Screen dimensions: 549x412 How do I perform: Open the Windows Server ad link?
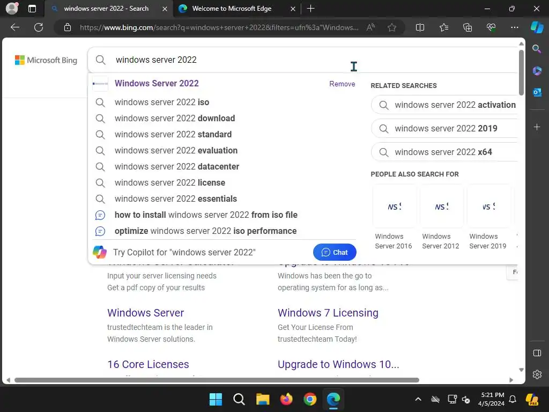tap(146, 313)
